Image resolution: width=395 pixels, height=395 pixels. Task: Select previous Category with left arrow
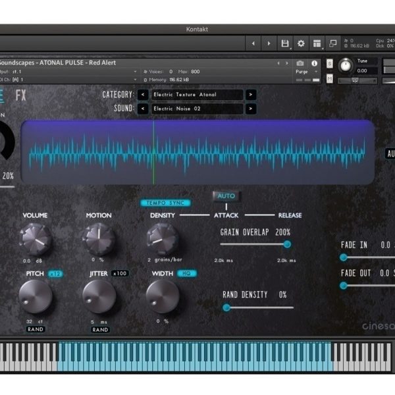point(143,95)
